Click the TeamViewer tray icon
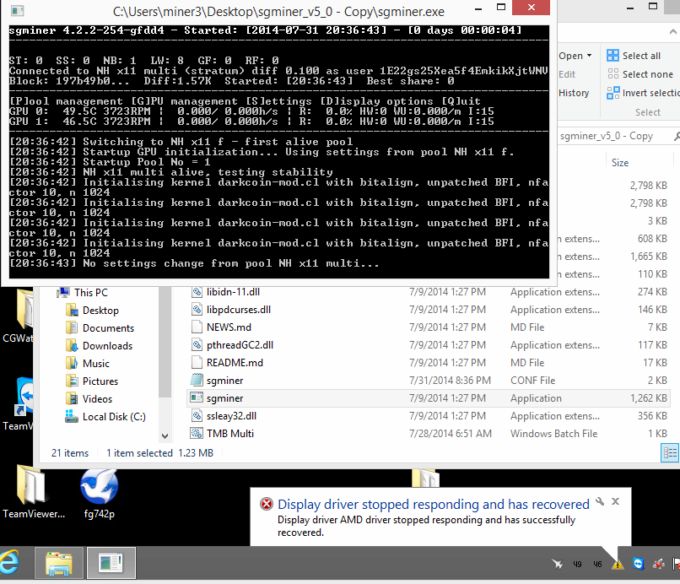680x584 pixels. click(638, 564)
